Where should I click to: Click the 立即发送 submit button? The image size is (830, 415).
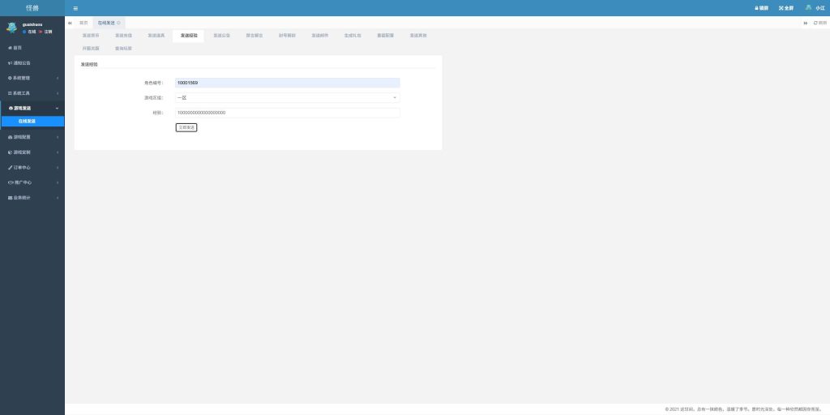(x=186, y=127)
